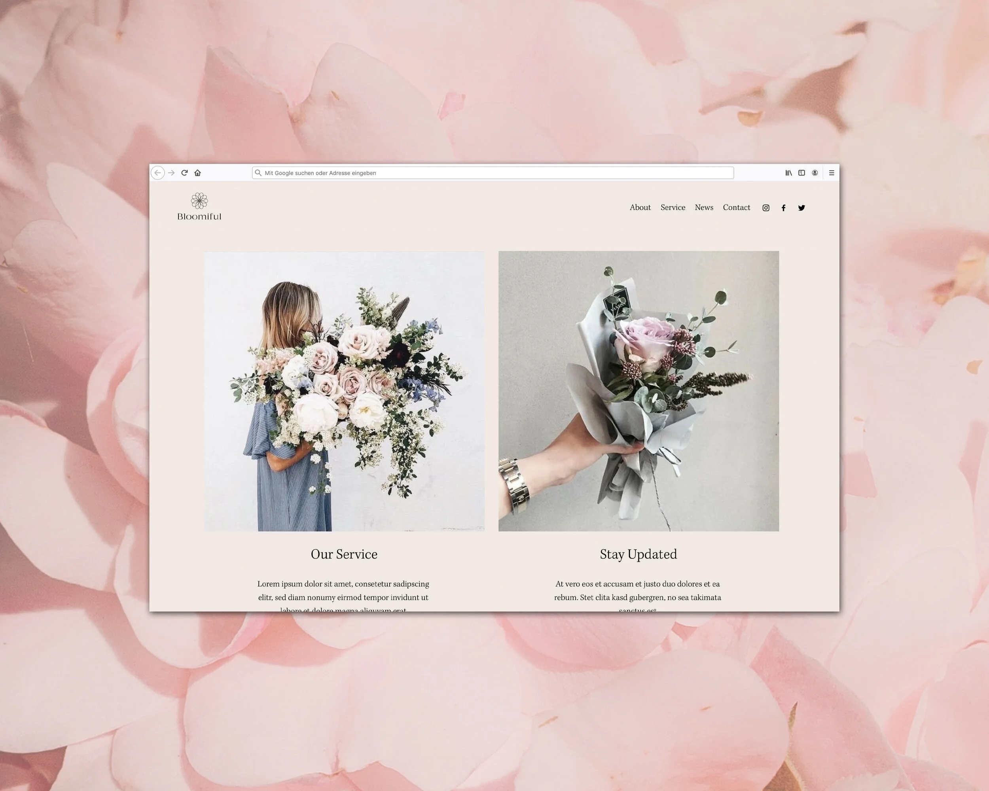Click the hand holding wrapped bouquet image
The image size is (989, 791).
(638, 391)
